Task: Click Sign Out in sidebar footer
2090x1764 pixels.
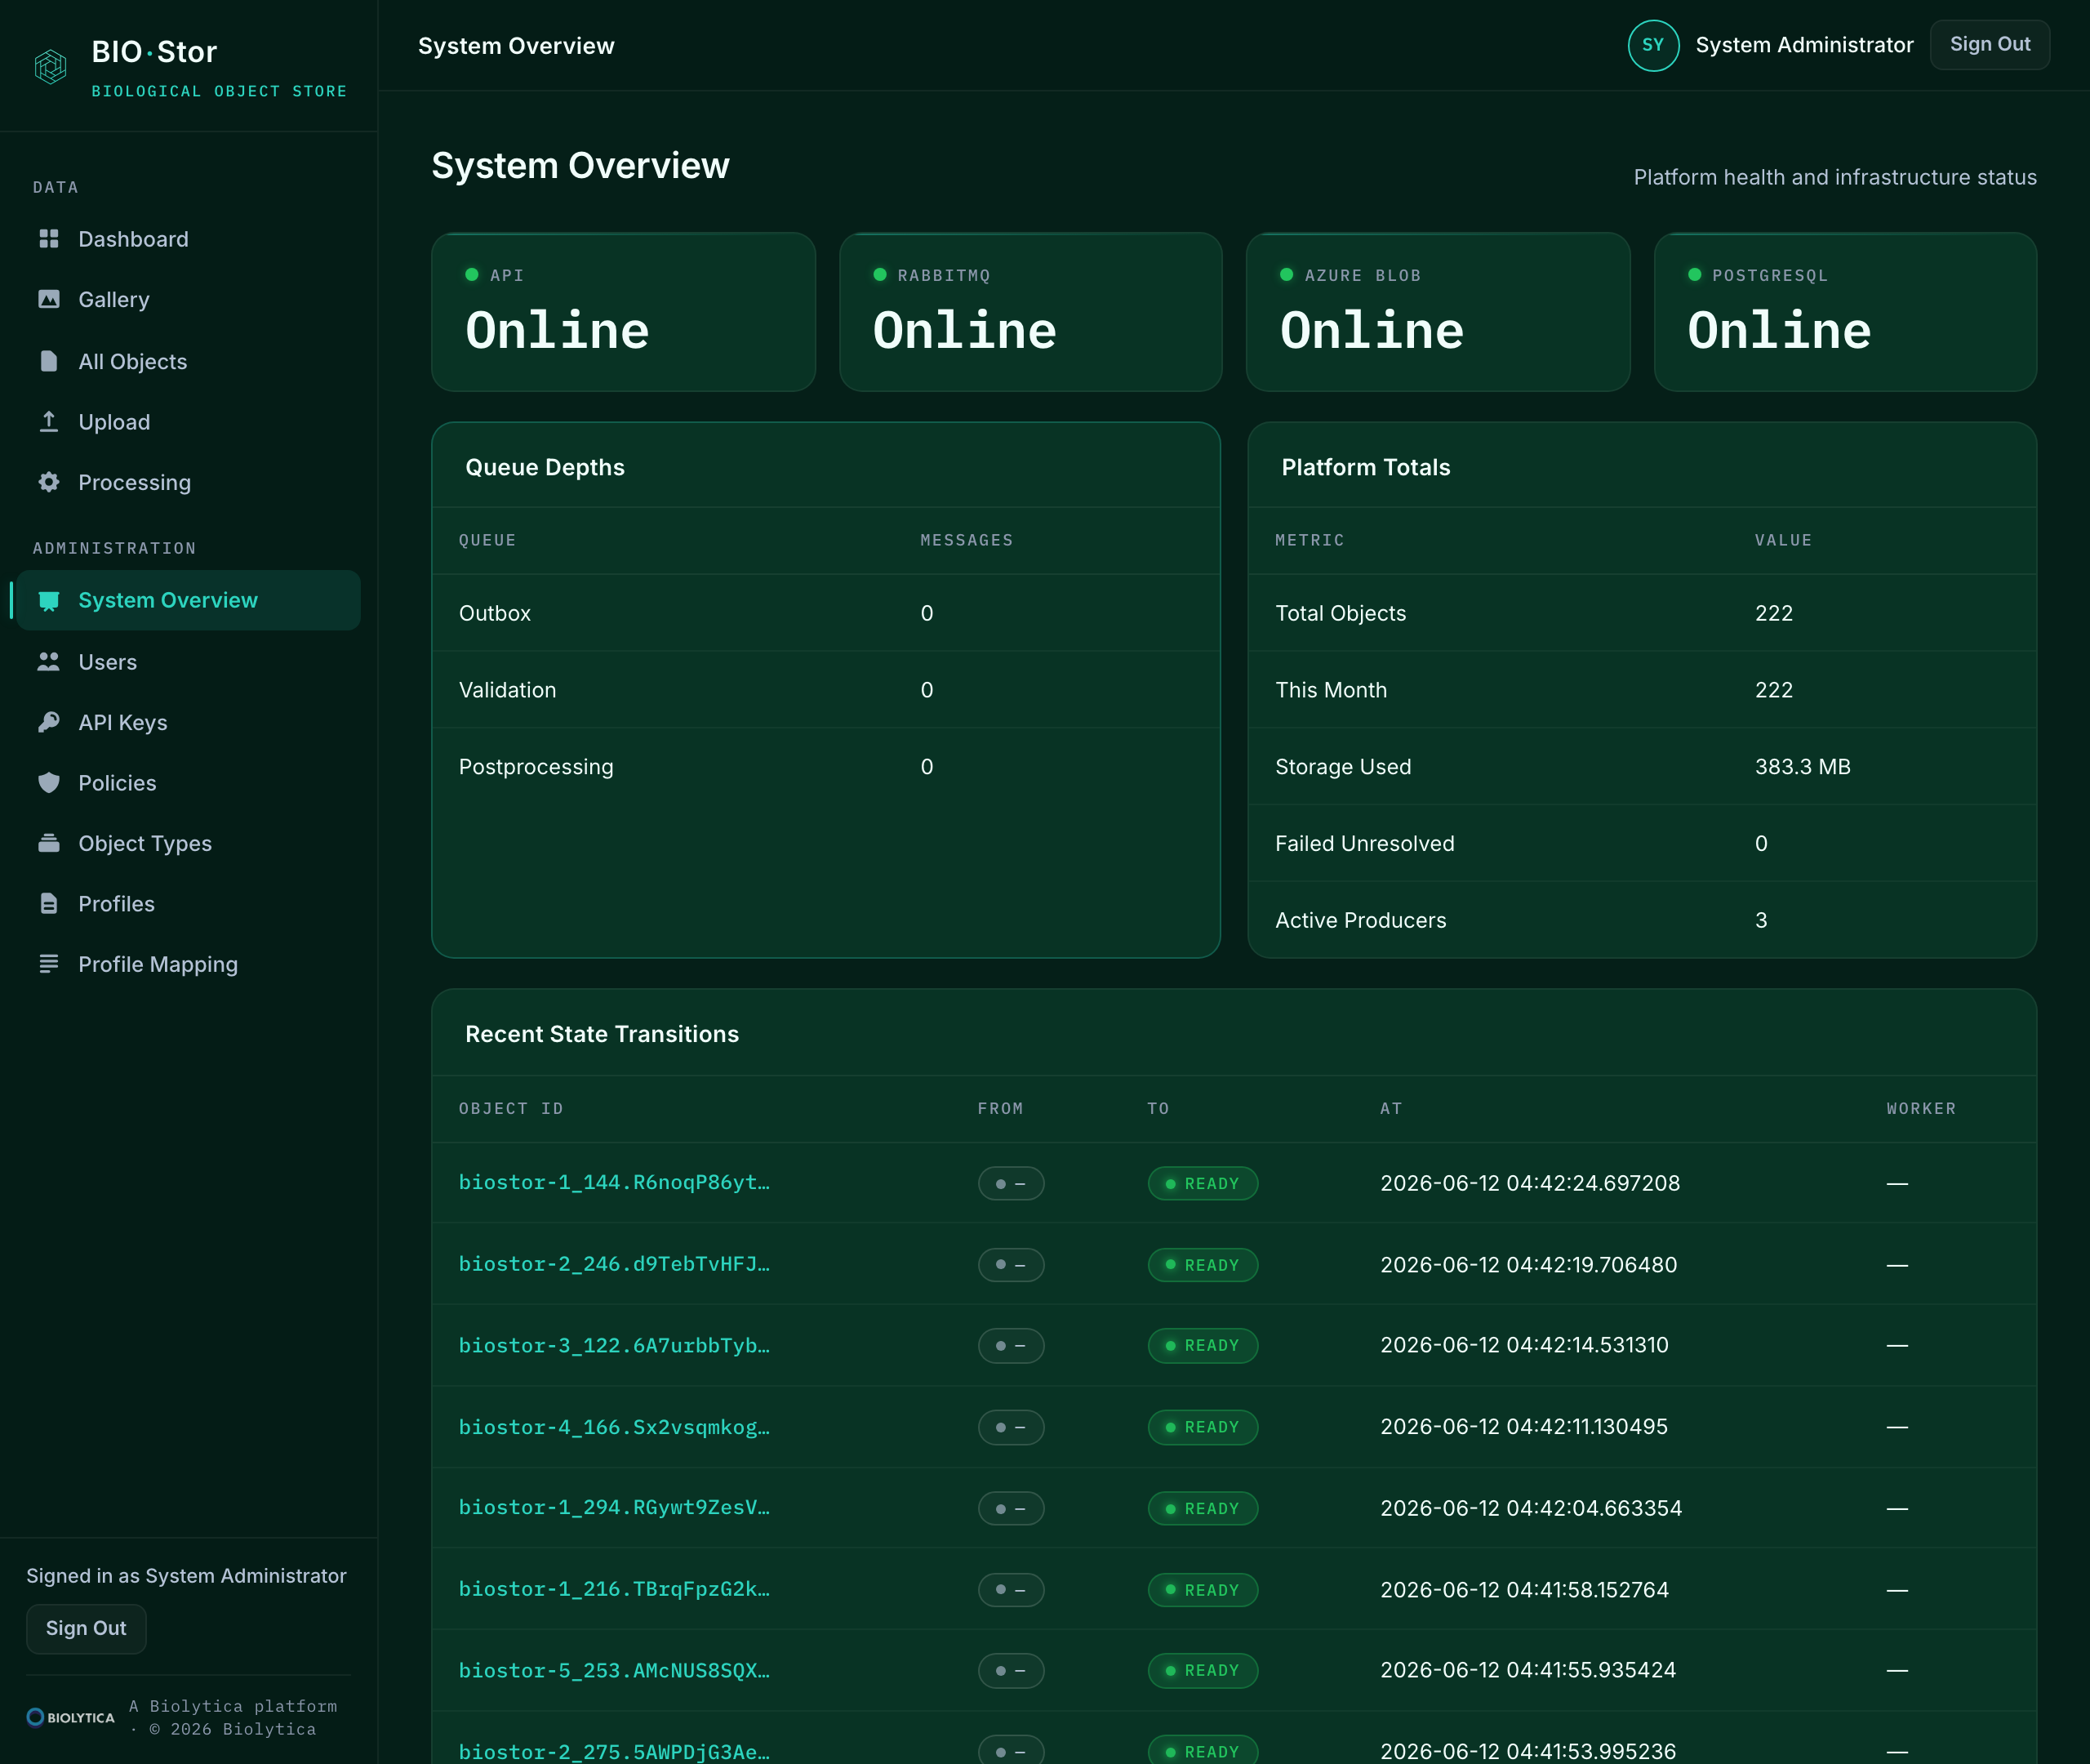Action: (86, 1628)
